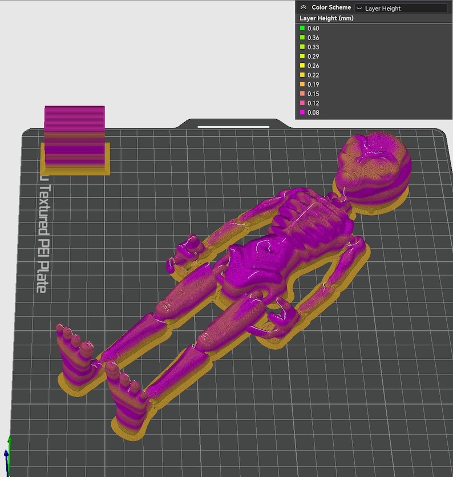The width and height of the screenshot is (453, 477).
Task: Click the skeleton model's ribcage
Action: coord(310,217)
